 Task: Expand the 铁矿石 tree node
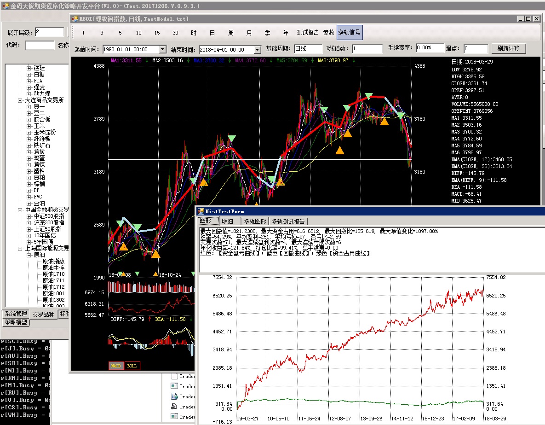tap(29, 145)
